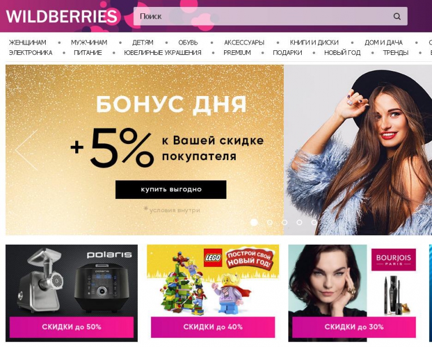Open the Мужчинам category menu
The height and width of the screenshot is (347, 432).
coord(89,42)
